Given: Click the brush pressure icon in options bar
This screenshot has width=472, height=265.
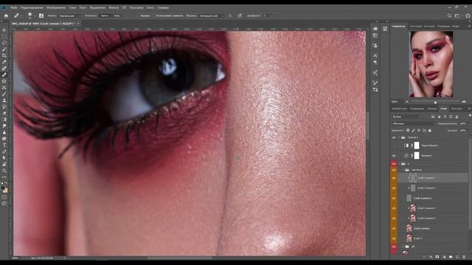Looking at the screenshot, I should (240, 15).
